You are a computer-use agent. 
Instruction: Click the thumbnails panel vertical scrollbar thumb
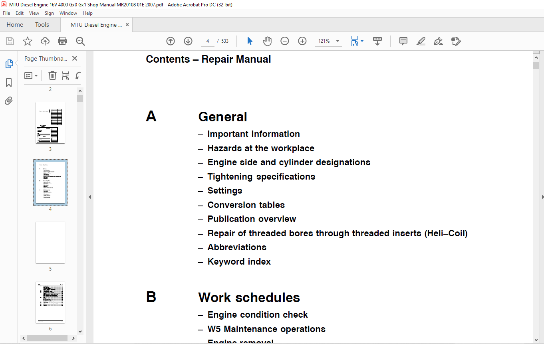pos(80,99)
